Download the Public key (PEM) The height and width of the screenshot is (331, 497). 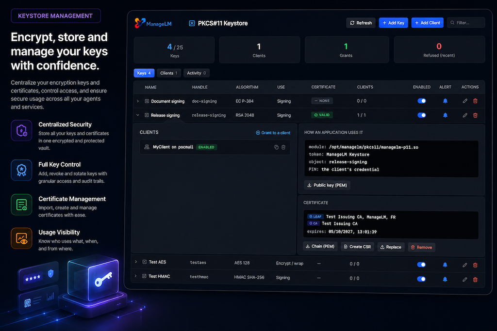pos(327,185)
